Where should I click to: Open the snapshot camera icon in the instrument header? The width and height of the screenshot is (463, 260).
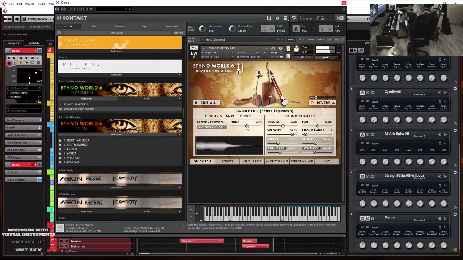pos(273,48)
